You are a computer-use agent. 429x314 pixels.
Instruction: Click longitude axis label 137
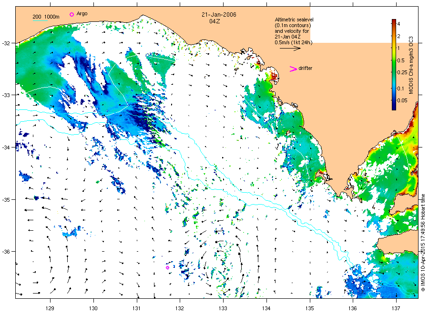396,308
